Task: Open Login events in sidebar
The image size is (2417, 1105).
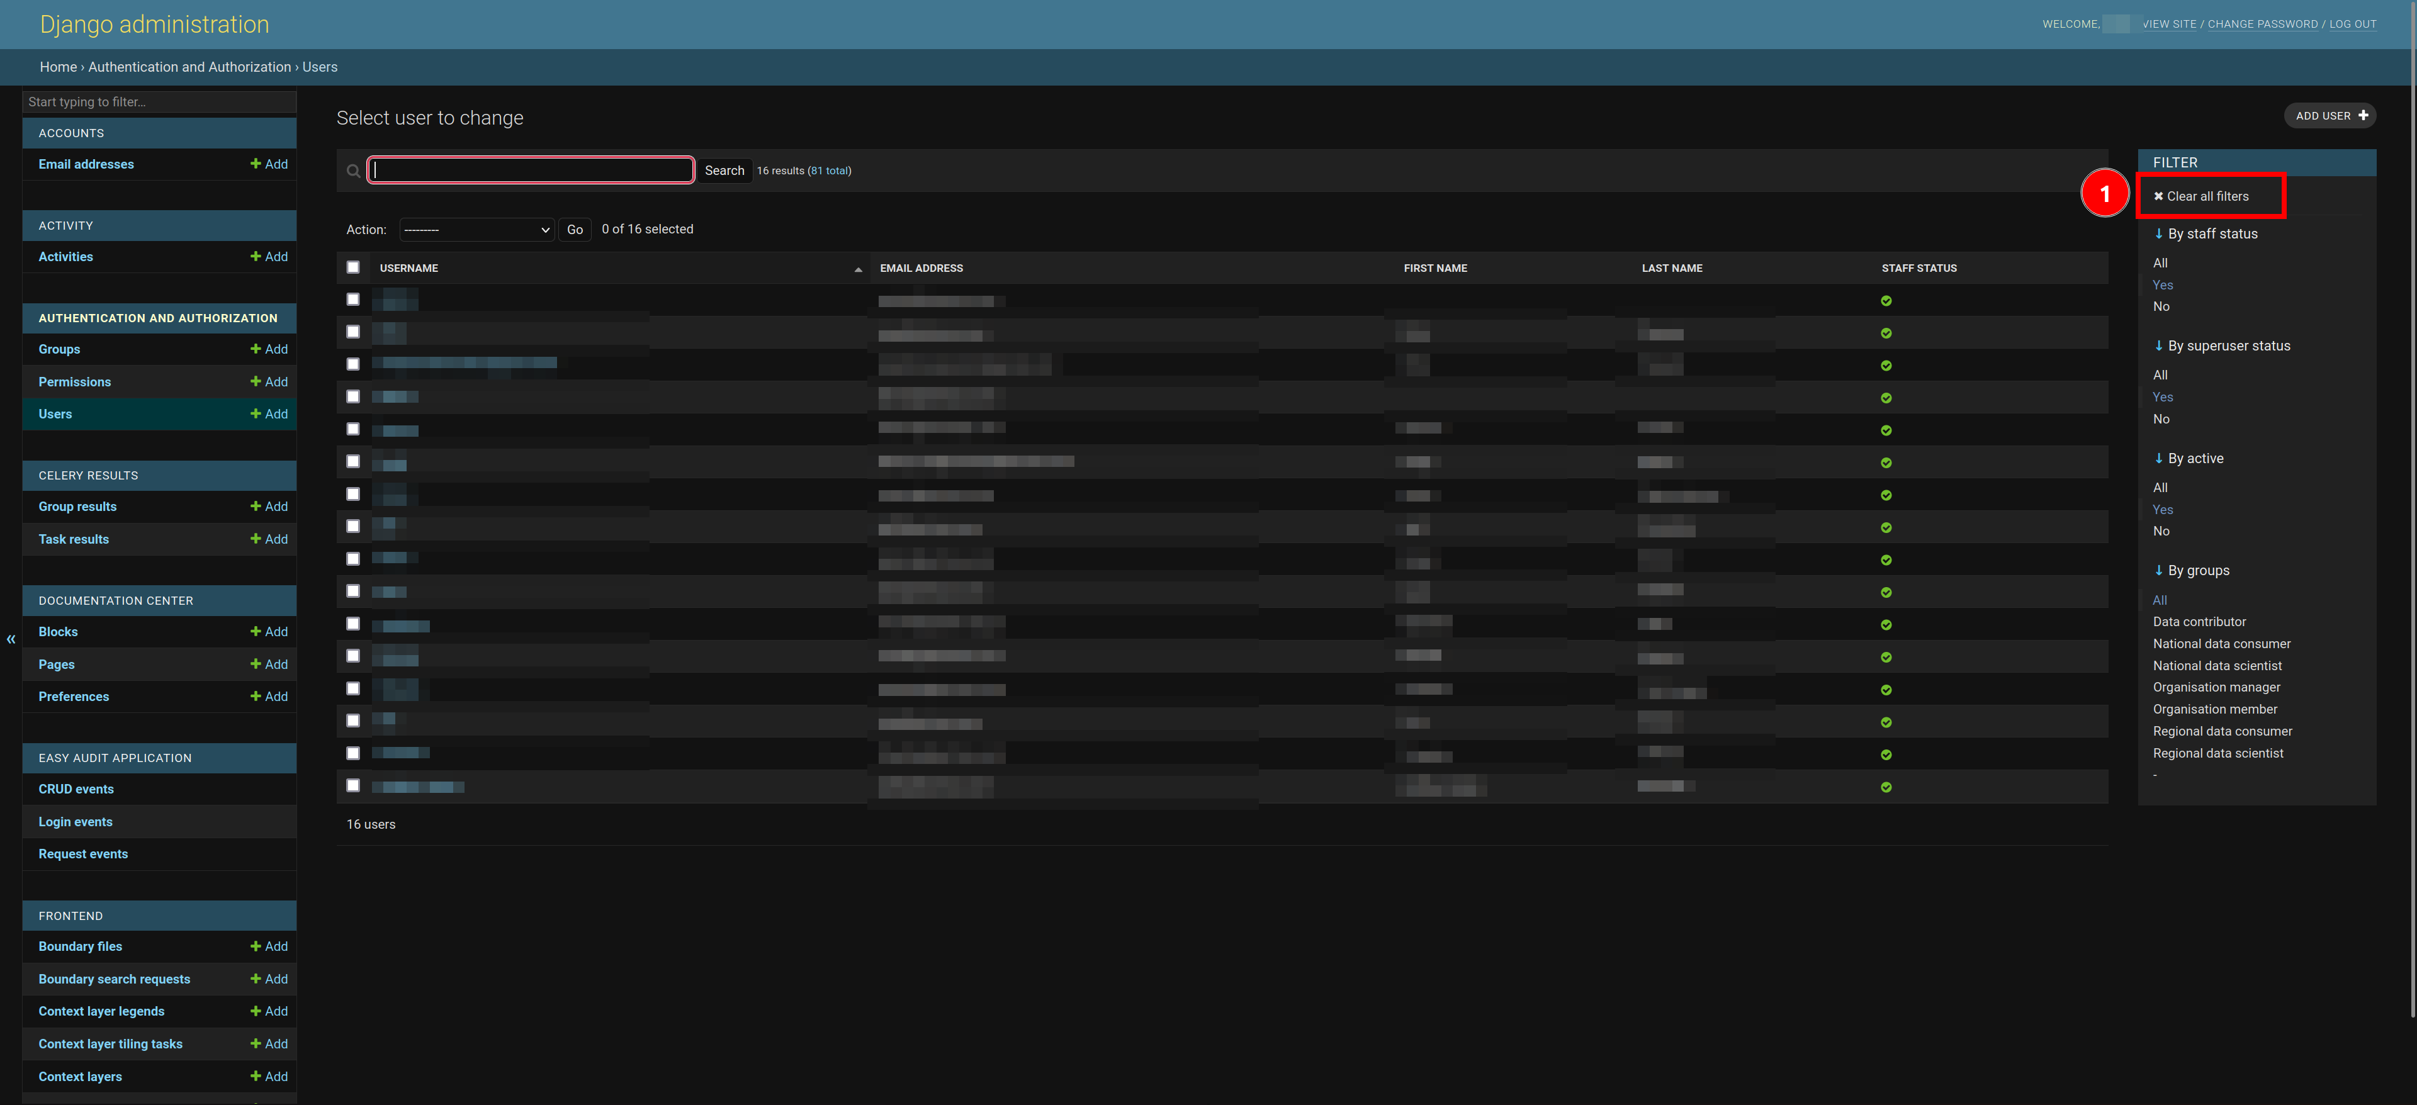Action: (x=75, y=822)
